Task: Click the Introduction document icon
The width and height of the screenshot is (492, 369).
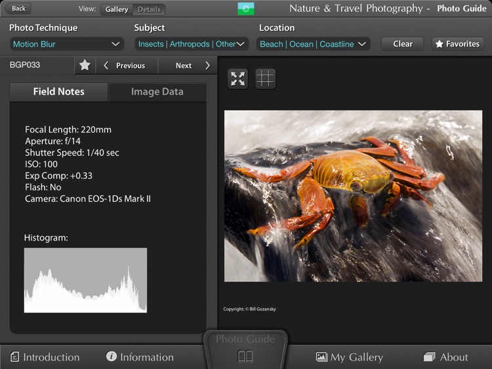Action: pos(14,357)
